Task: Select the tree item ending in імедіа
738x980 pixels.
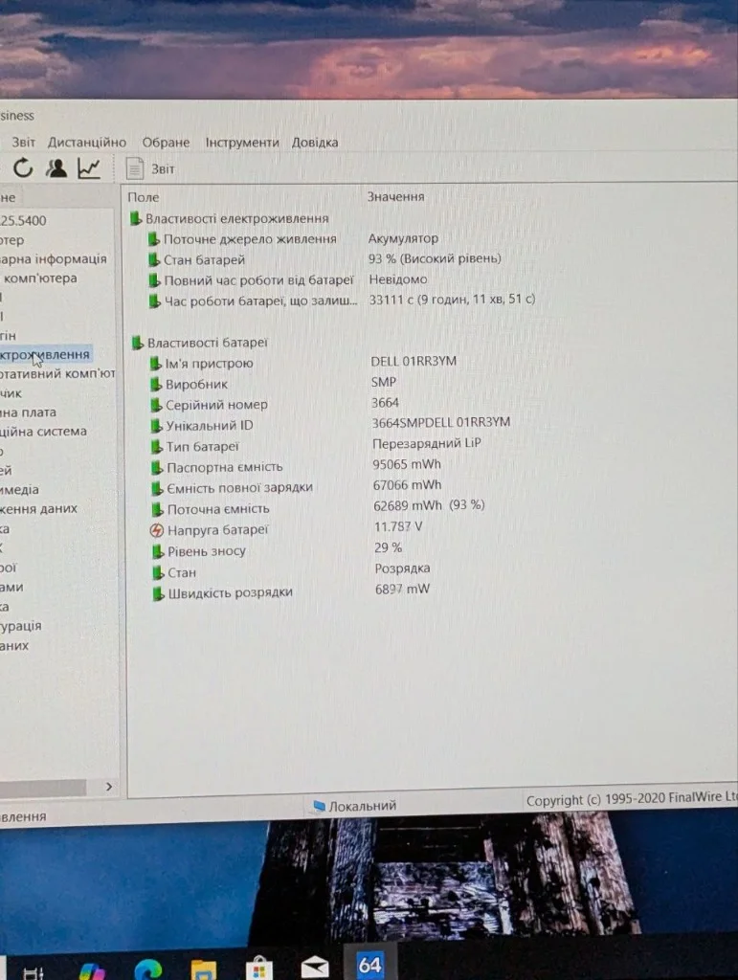Action: click(x=19, y=490)
